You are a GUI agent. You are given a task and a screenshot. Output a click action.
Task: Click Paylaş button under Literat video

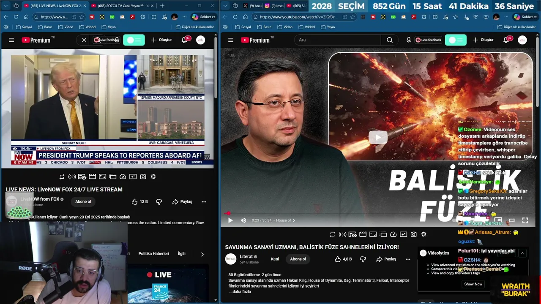386,259
